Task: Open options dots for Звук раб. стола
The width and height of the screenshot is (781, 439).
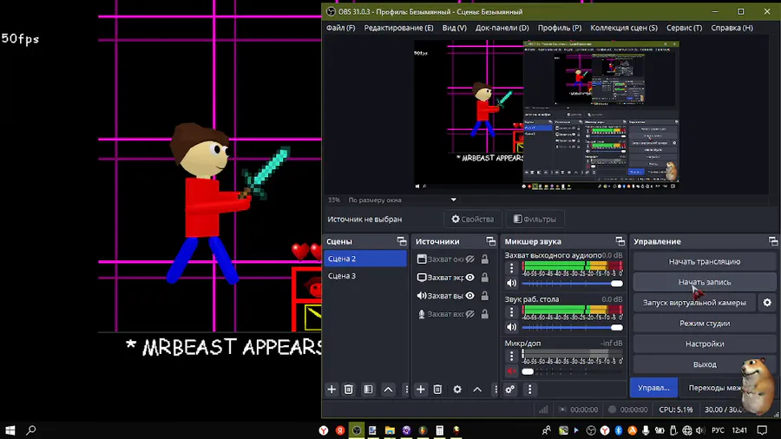Action: 511,312
